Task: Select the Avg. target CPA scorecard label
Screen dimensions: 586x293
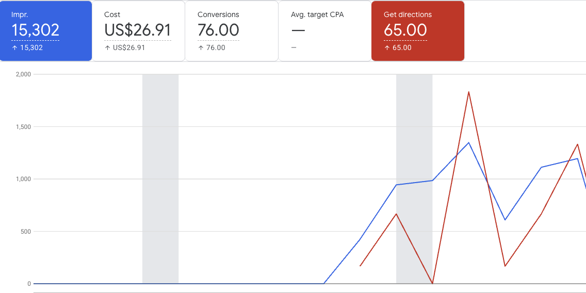Action: click(x=317, y=14)
